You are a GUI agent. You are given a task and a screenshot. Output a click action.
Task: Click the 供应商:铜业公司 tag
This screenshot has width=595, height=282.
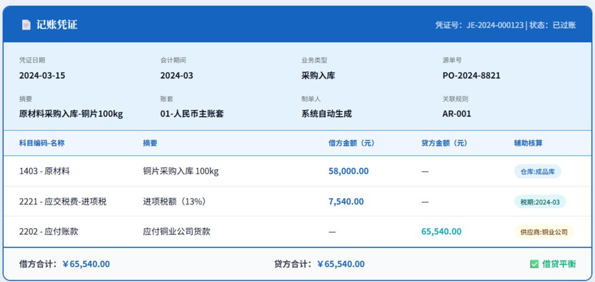tap(544, 232)
